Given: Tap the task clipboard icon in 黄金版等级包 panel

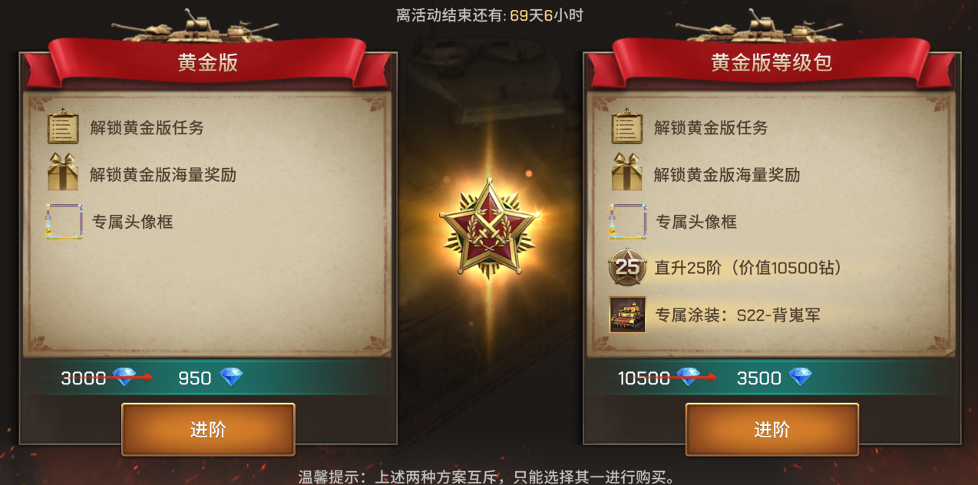Looking at the screenshot, I should 626,127.
